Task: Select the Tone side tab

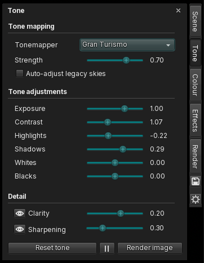Action: pos(196,53)
